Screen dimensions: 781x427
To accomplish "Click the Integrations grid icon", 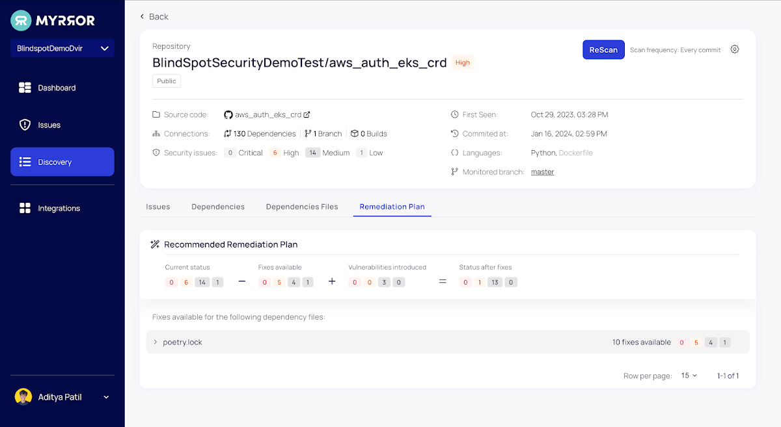I will tap(25, 208).
